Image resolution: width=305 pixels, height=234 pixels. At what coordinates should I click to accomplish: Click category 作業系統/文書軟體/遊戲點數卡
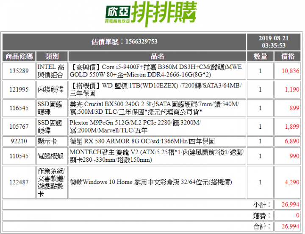(x=51, y=182)
